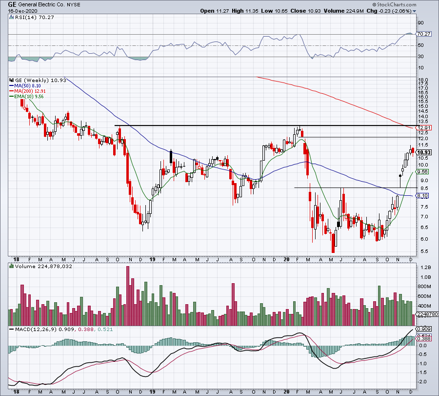Select the MA(50) 8.10 legend entry
The height and width of the screenshot is (396, 439).
[25, 86]
